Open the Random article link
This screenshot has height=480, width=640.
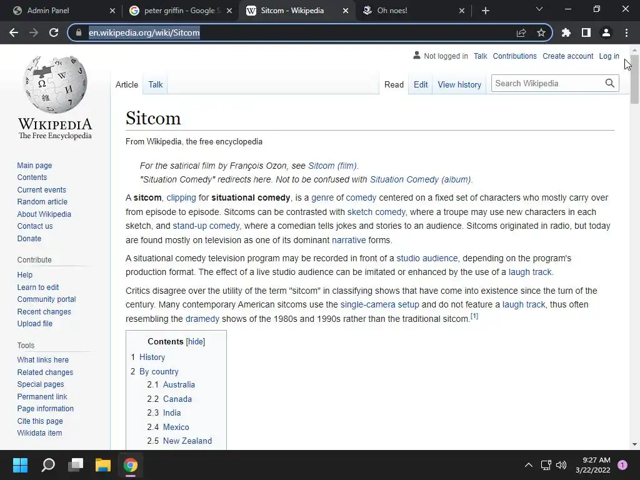click(x=42, y=202)
